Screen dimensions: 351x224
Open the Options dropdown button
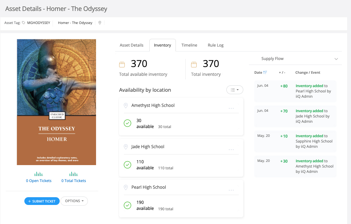pyautogui.click(x=74, y=201)
